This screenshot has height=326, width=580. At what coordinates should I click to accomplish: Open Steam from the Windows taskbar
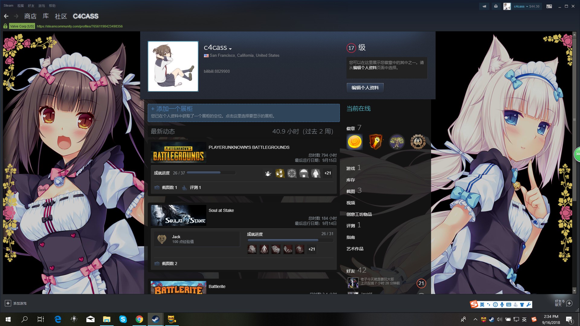pos(156,319)
